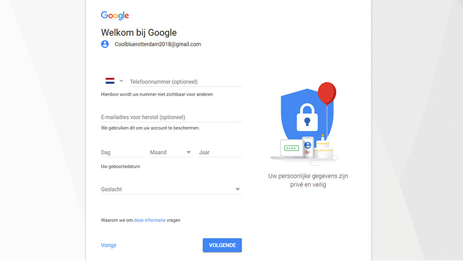The height and width of the screenshot is (261, 463).
Task: Click the E-mailadres voor herstel field
Action: coord(171,117)
